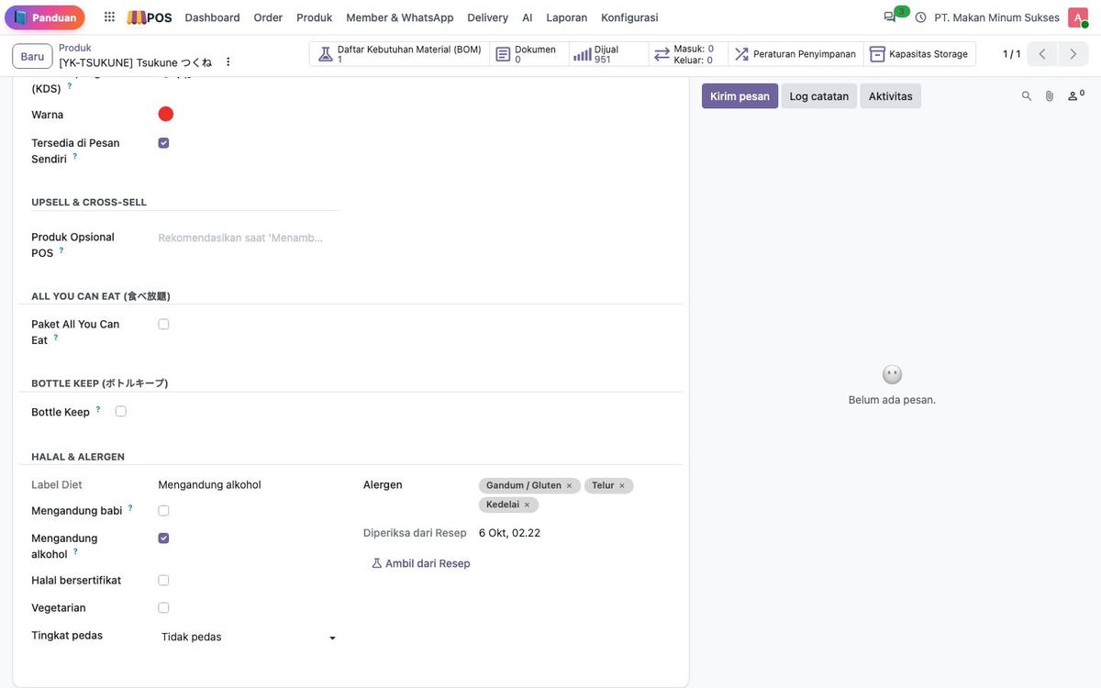This screenshot has height=688, width=1101.
Task: Show followers icon in chatter
Action: point(1075,95)
